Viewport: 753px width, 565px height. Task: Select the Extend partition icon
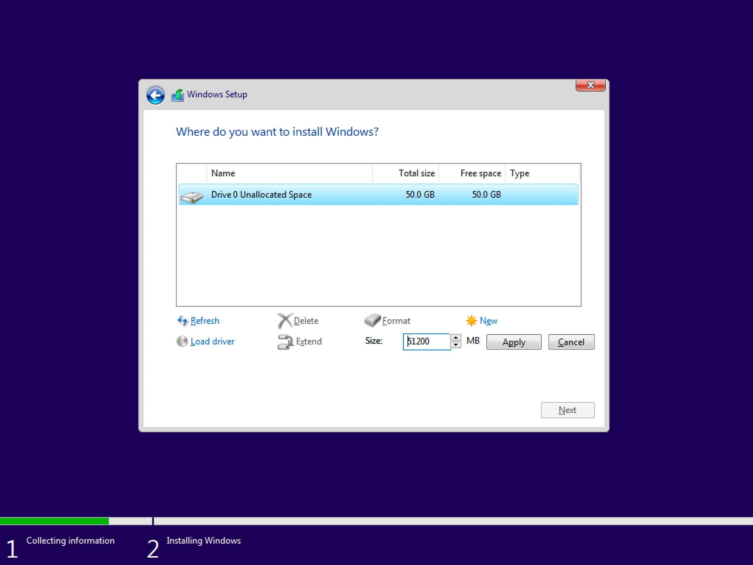[x=285, y=341]
